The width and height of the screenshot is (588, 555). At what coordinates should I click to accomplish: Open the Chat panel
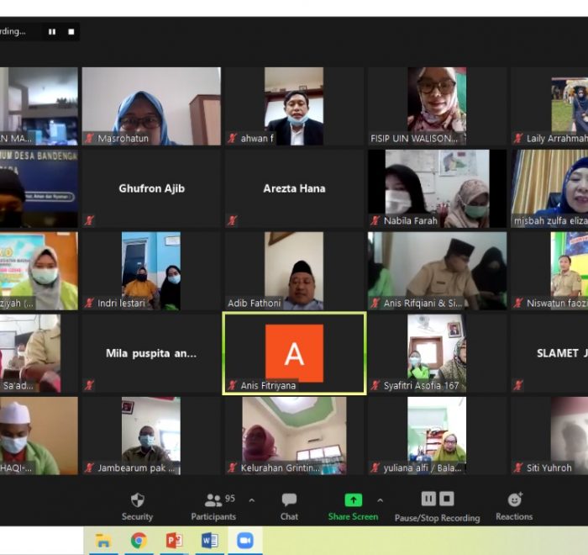[289, 500]
